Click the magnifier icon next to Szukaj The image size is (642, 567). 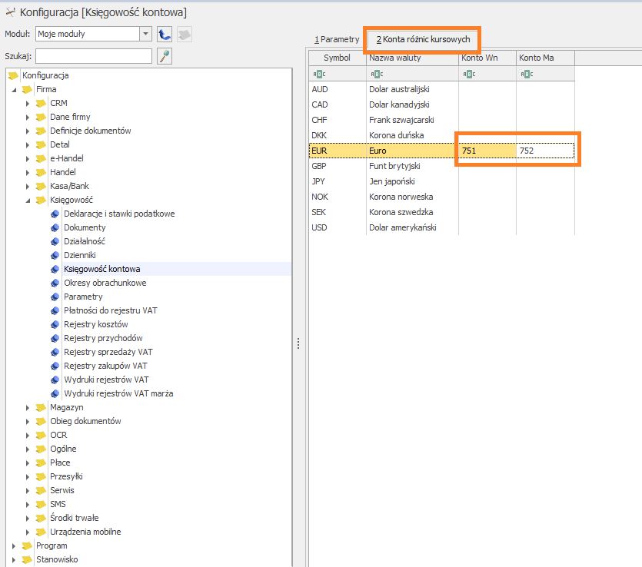tap(164, 56)
